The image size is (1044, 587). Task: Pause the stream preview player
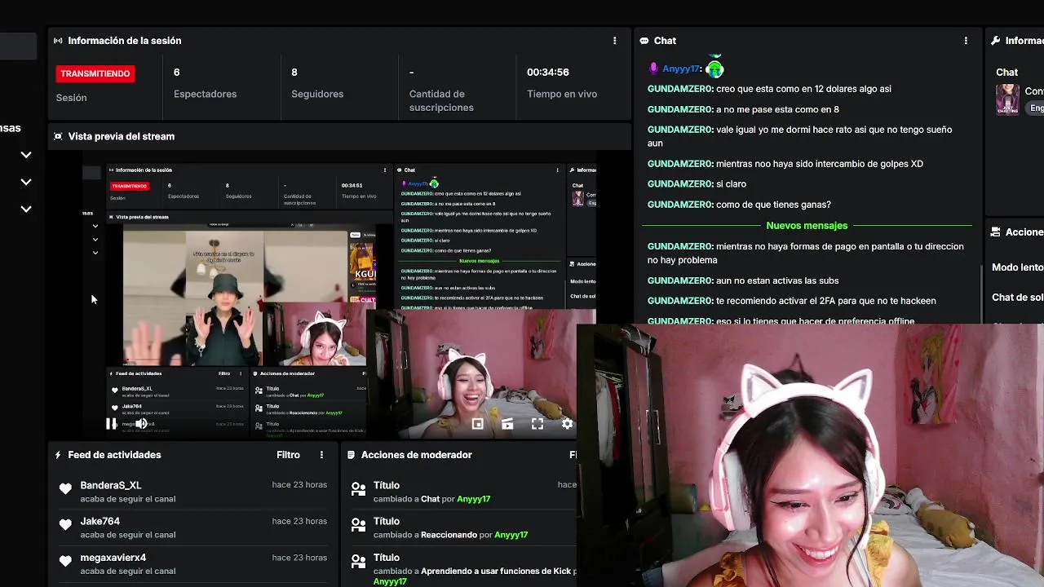coord(112,424)
